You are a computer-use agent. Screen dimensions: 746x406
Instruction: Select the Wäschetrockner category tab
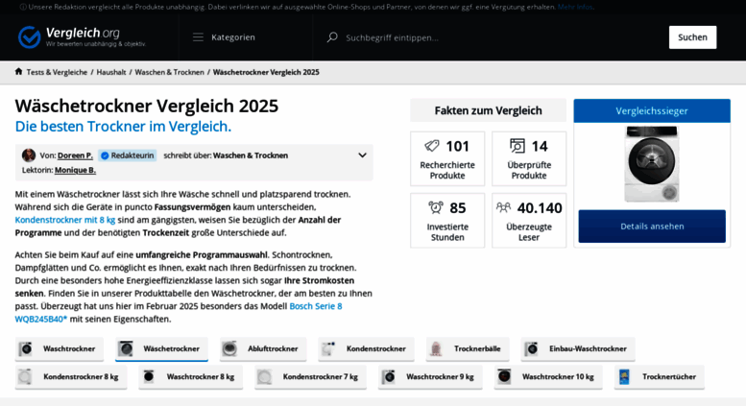[x=161, y=349]
